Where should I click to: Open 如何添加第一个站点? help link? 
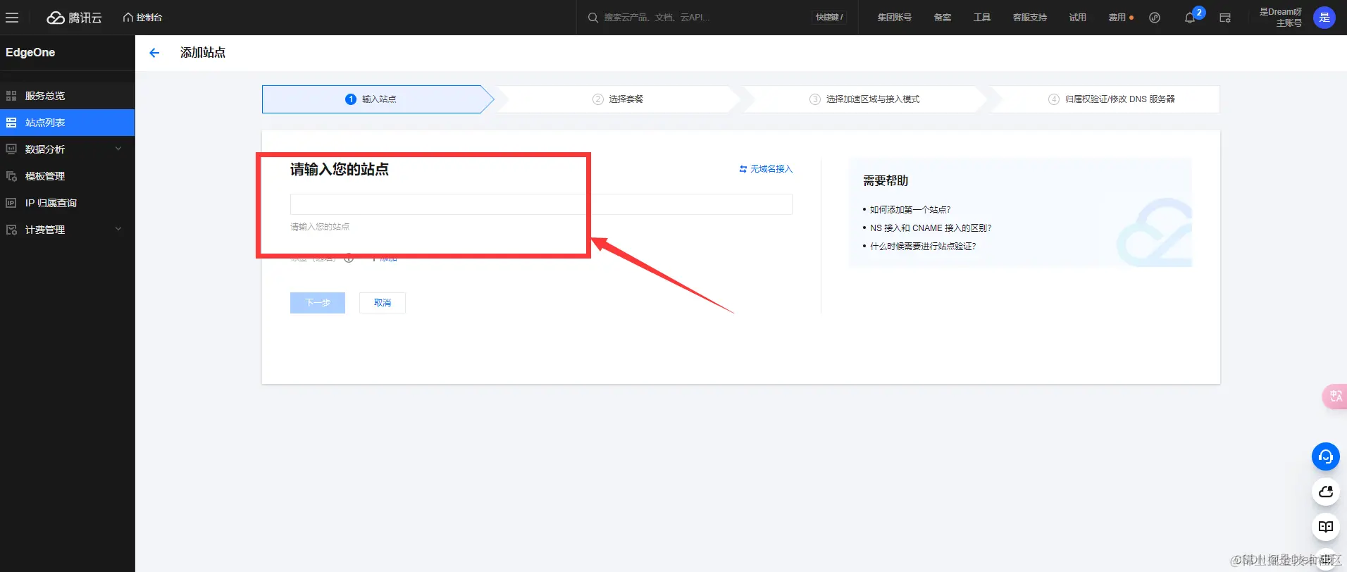910,210
